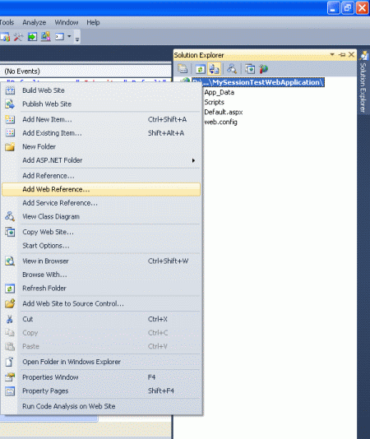
Task: Expand the Add ASP.NET Folder submenu
Action: tap(101, 160)
